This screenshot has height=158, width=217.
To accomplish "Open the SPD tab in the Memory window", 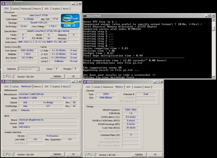I will 128,87.
